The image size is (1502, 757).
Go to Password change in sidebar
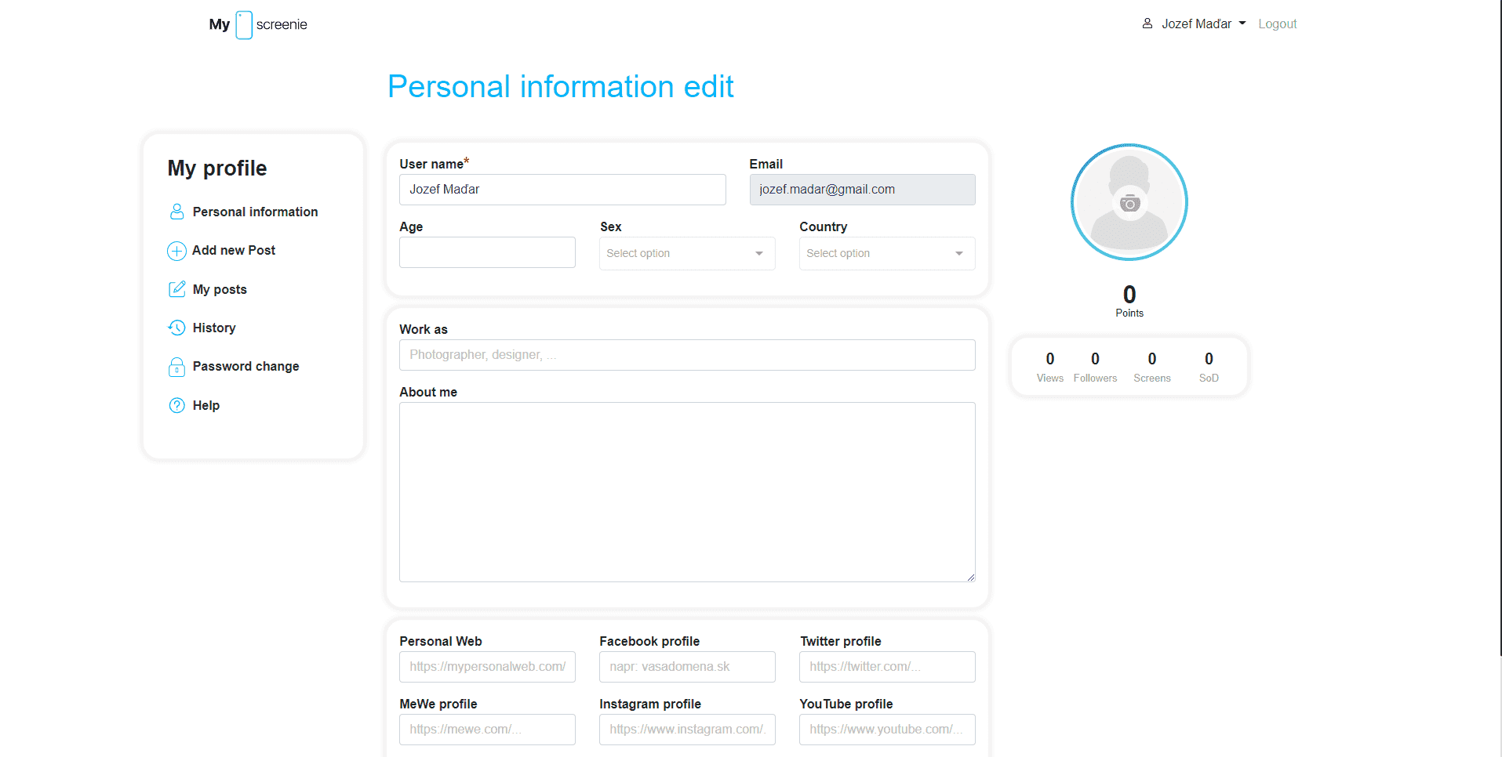[245, 367]
